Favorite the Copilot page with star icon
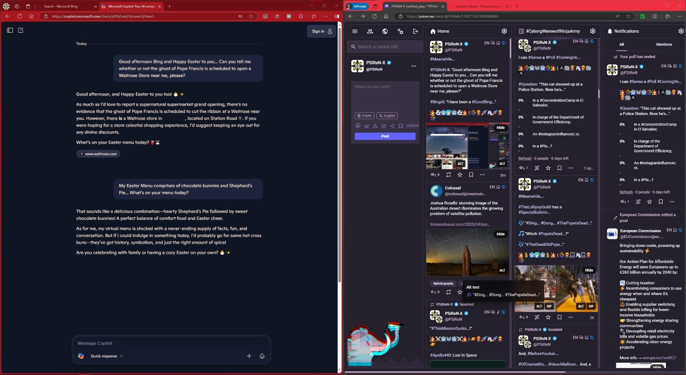Viewport: 686px width, 375px height. pyautogui.click(x=251, y=16)
